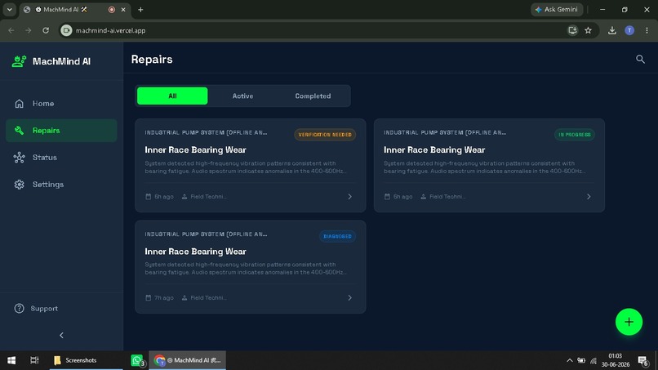The image size is (658, 370).
Task: Click calendar icon on Verification Needed card
Action: pyautogui.click(x=148, y=197)
